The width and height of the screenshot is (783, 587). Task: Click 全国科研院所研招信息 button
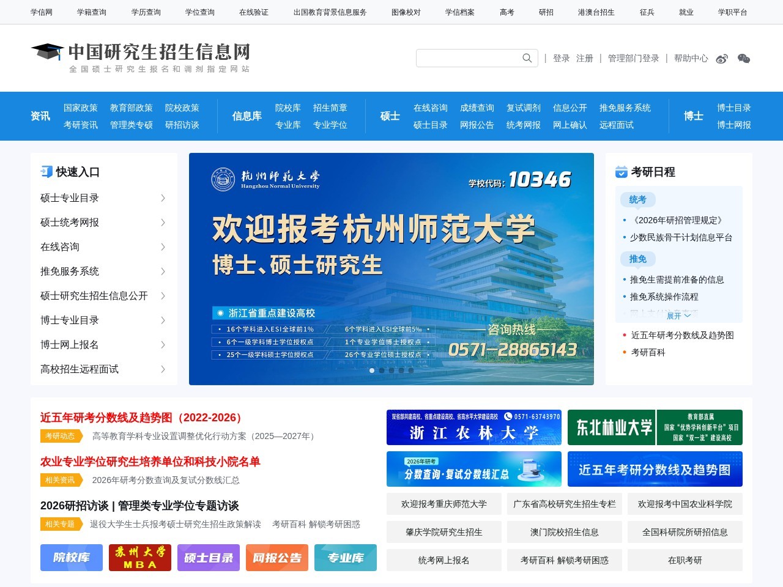pos(685,532)
